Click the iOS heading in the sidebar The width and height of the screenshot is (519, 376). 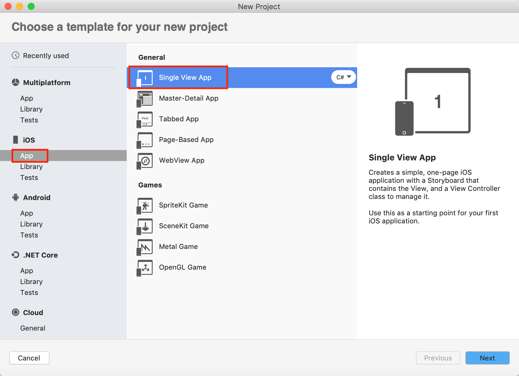coord(29,140)
